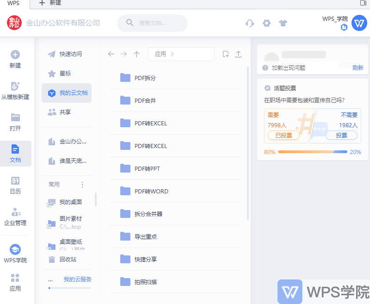Navigate up one folder level

(x=136, y=54)
